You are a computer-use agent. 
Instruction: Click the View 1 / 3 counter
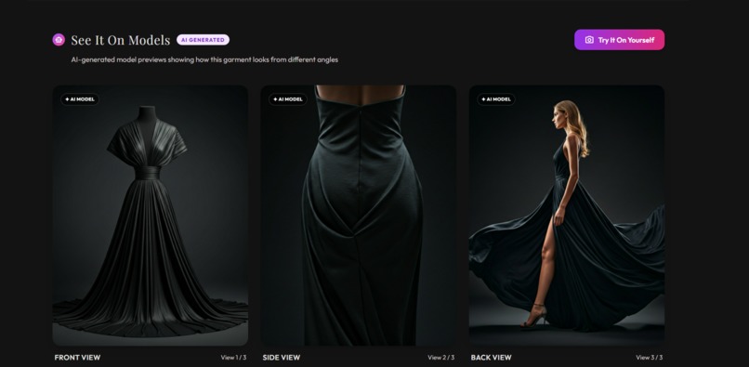click(233, 358)
